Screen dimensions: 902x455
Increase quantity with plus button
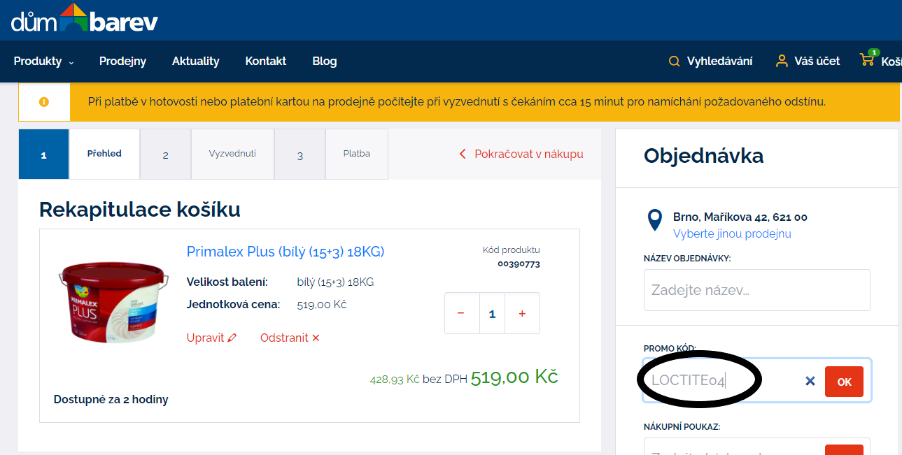pos(522,314)
